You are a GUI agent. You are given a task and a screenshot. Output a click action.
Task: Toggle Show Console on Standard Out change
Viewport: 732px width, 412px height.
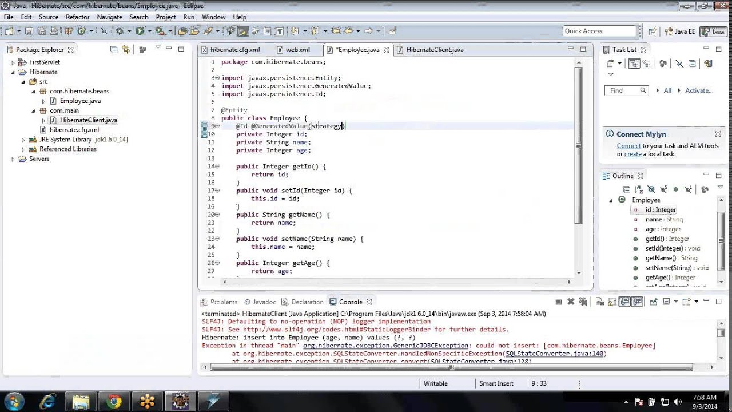pyautogui.click(x=626, y=302)
